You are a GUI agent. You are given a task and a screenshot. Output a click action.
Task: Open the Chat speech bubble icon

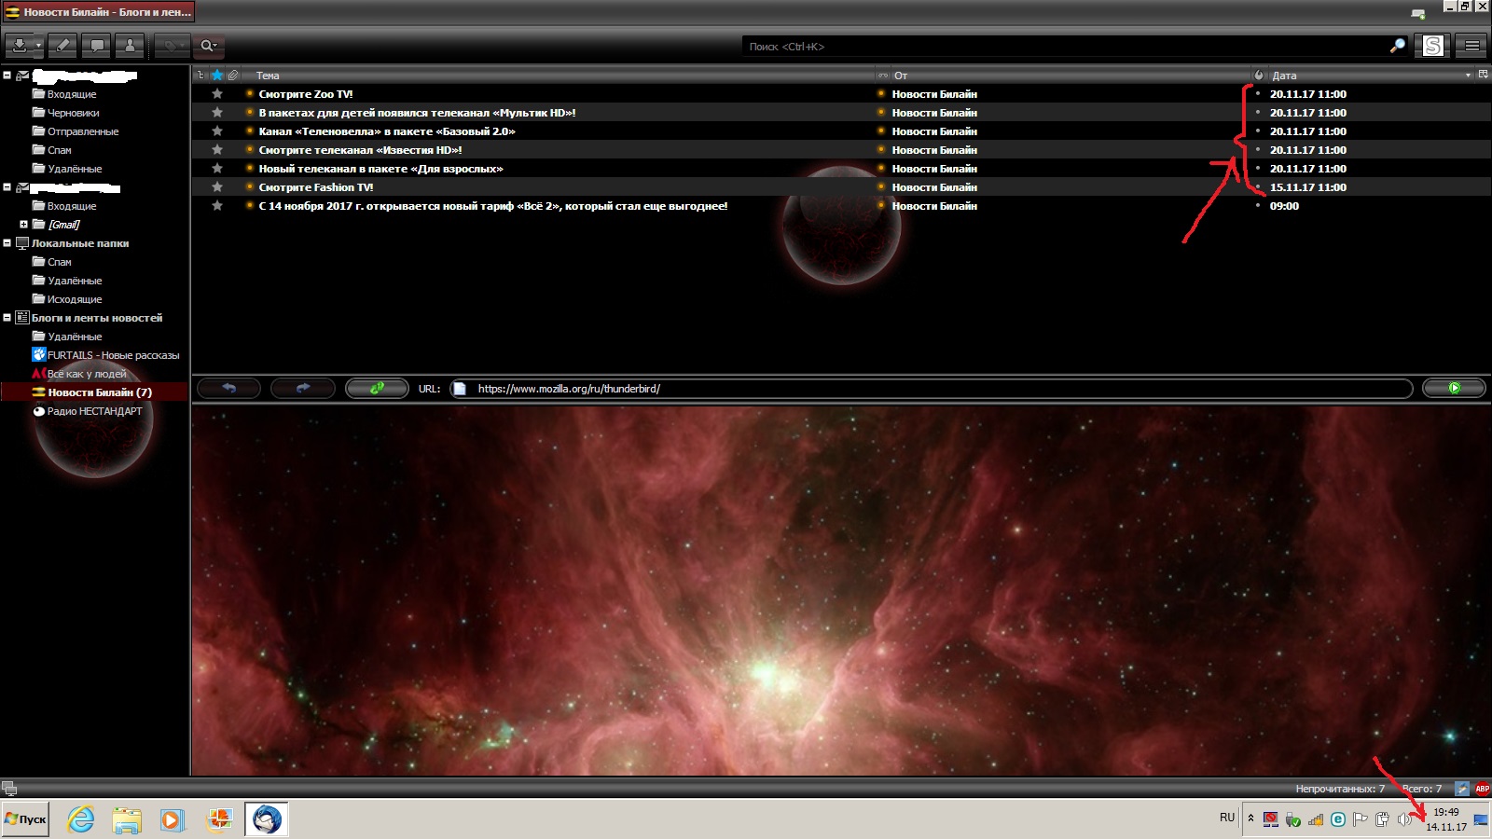click(x=96, y=45)
